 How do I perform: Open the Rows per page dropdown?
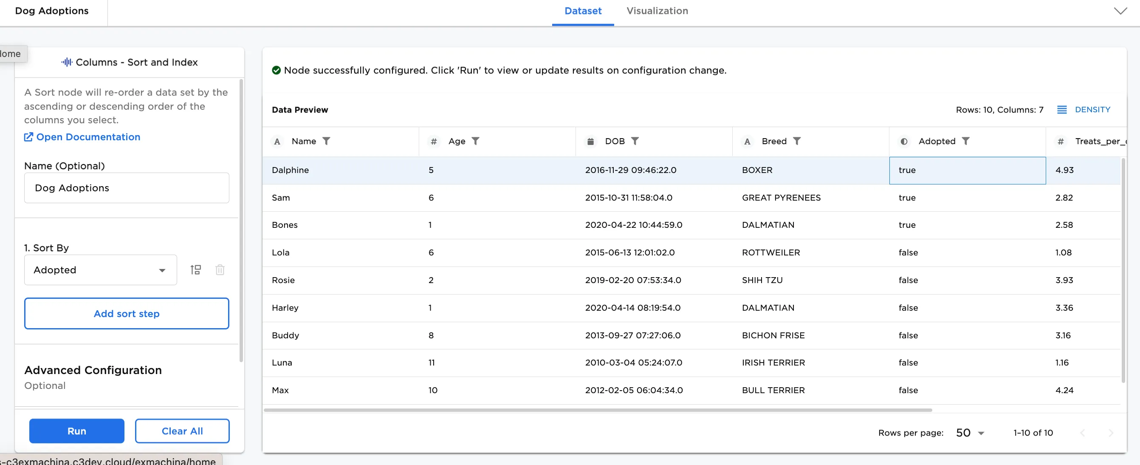point(969,433)
